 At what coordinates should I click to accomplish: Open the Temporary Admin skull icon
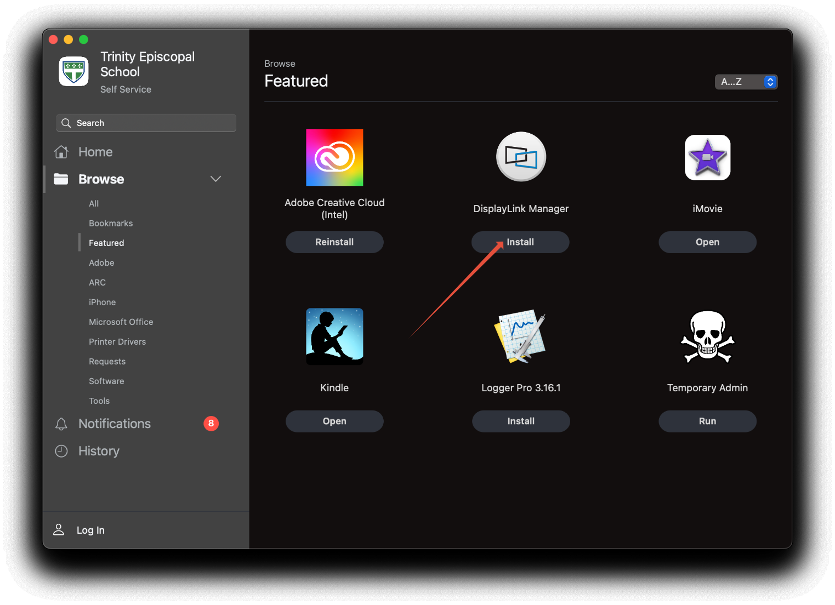click(x=707, y=336)
